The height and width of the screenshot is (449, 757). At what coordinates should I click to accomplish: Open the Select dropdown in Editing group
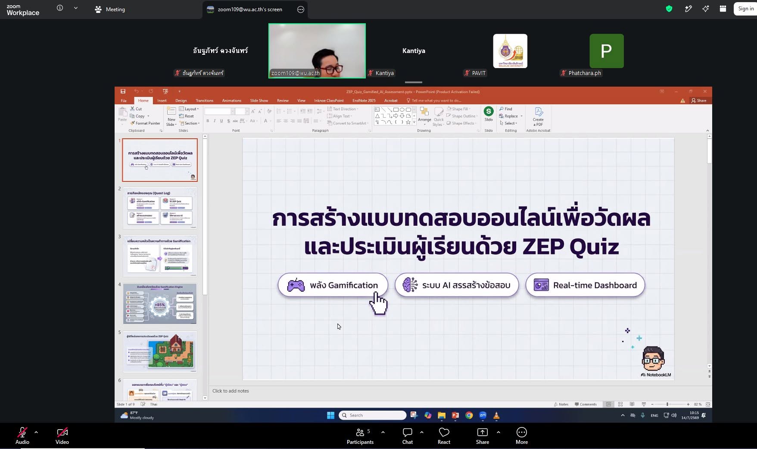(508, 123)
